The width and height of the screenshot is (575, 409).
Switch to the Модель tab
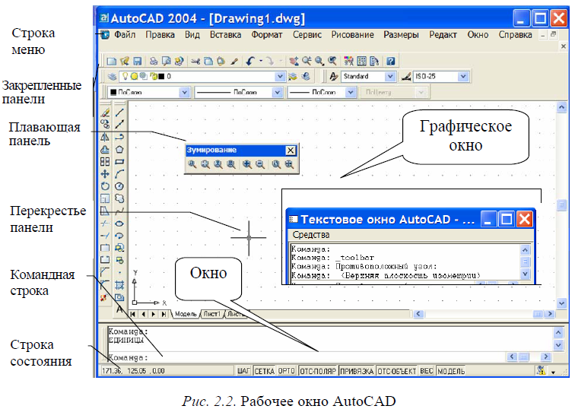click(186, 314)
